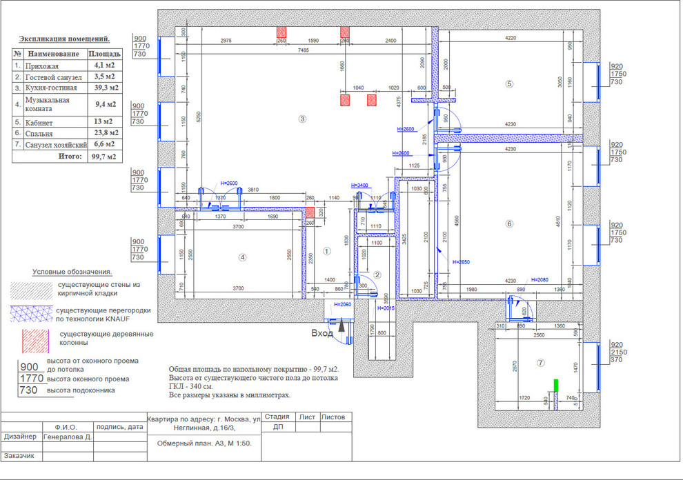
Task: Click room marker 3 in the kitchen-living room
Action: (301, 119)
